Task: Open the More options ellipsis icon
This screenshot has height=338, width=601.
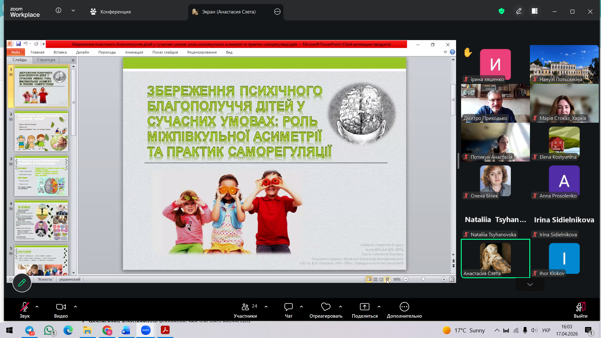Action: (404, 307)
